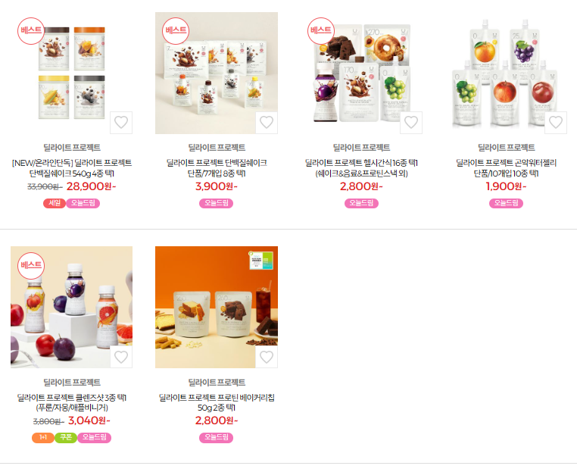Add protein bakery chips to wishlist

pyautogui.click(x=267, y=357)
